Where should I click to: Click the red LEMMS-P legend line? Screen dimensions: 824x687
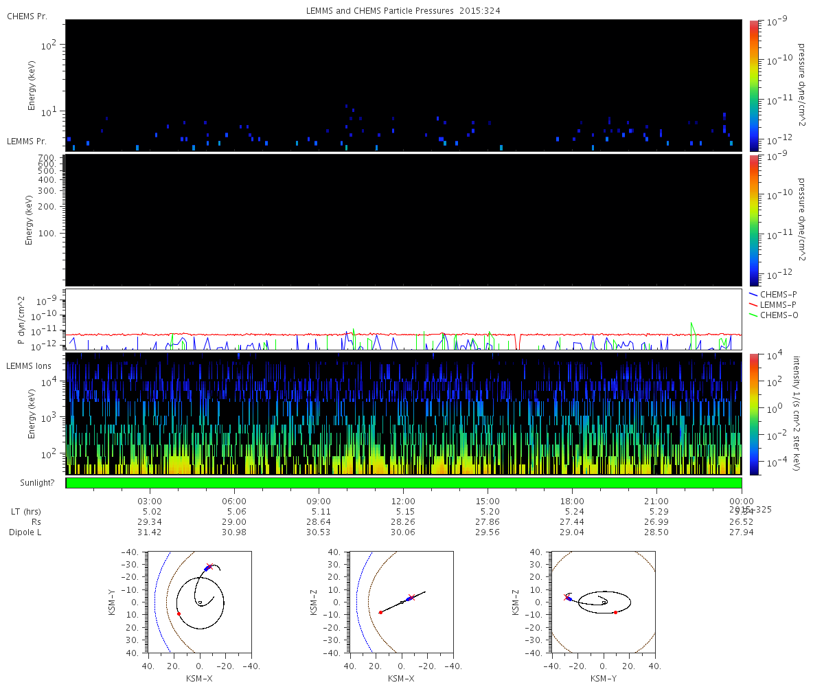(754, 304)
